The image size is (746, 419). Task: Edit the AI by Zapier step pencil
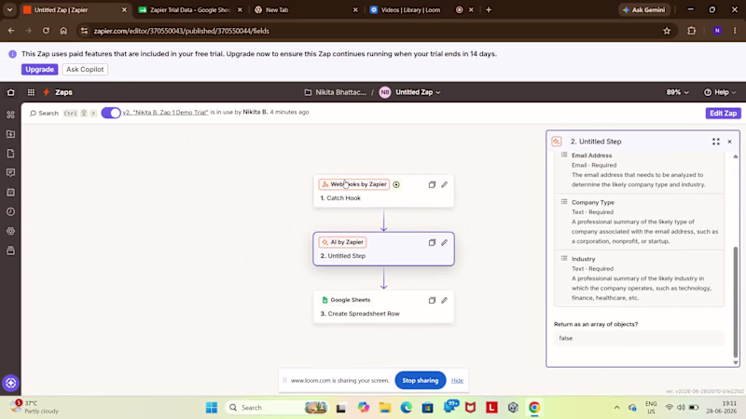tap(445, 242)
